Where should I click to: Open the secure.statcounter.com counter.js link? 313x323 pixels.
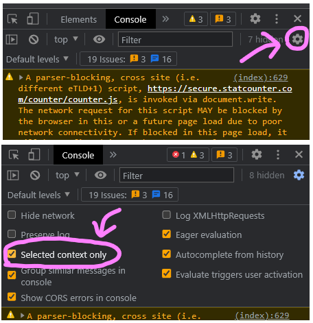coord(155,94)
